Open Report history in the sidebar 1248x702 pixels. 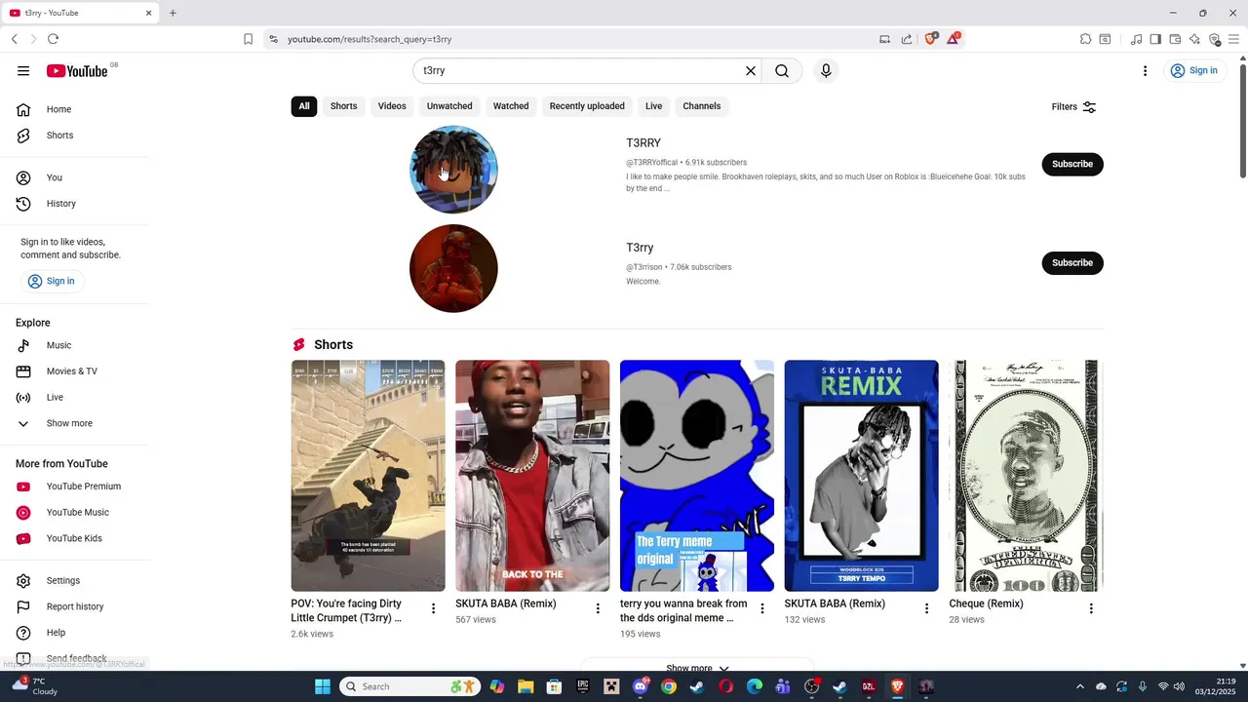click(x=75, y=606)
